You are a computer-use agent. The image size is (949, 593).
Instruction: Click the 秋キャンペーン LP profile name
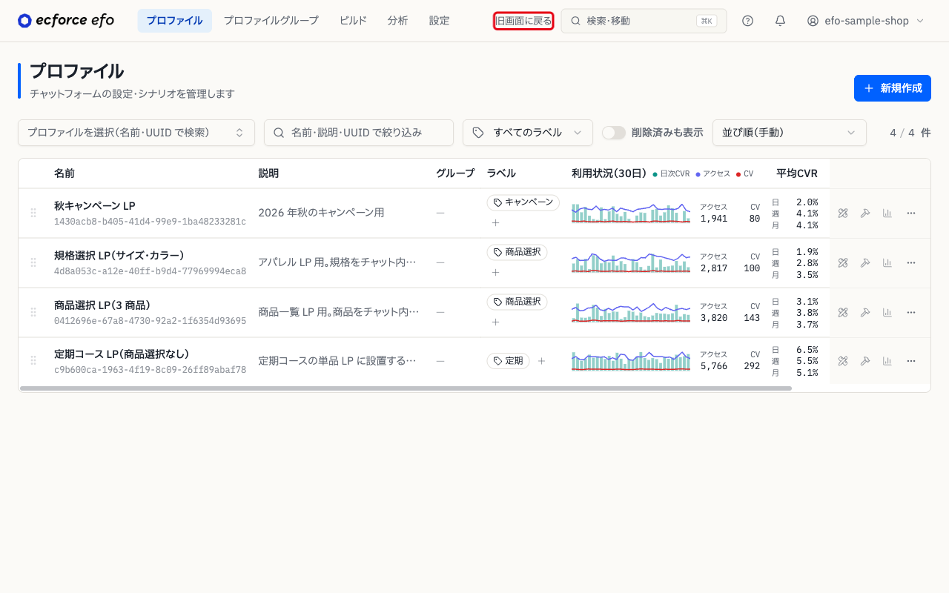95,205
